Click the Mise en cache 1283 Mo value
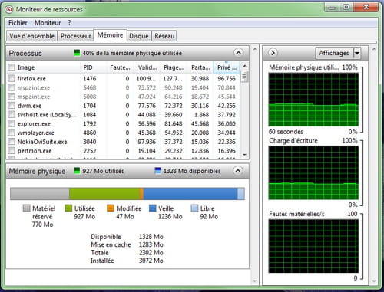The height and width of the screenshot is (292, 384). point(151,244)
